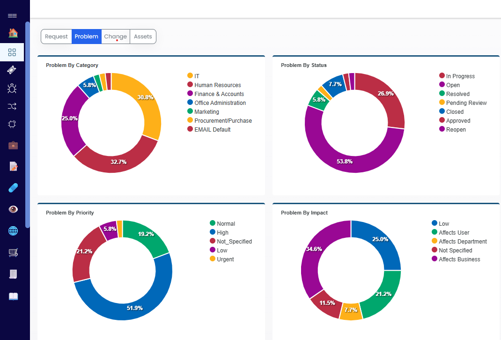Click the 32.7% Human Resources slice
Viewport: 501px width, 340px height.
click(x=118, y=162)
